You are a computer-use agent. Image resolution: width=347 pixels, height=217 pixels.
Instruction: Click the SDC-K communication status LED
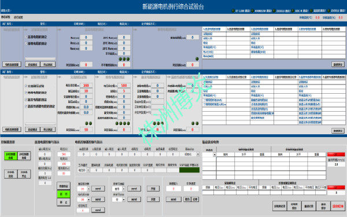click(293, 10)
